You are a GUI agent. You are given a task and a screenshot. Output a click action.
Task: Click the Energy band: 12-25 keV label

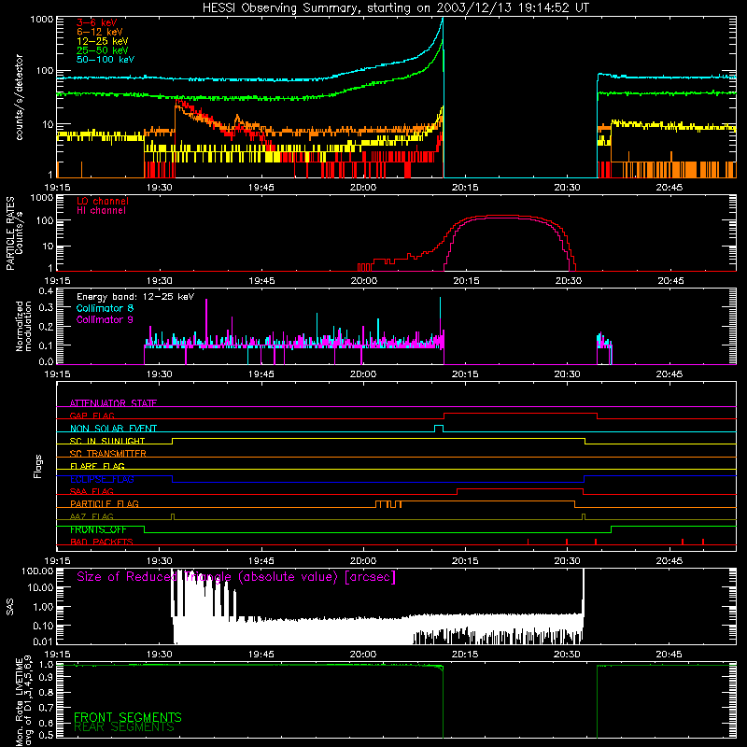[135, 297]
